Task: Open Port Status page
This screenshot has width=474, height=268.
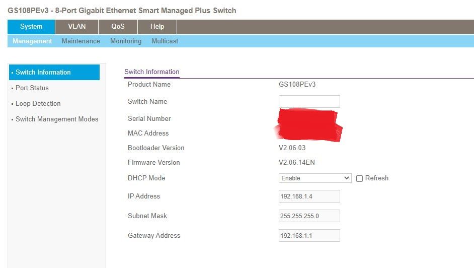Action: [32, 88]
